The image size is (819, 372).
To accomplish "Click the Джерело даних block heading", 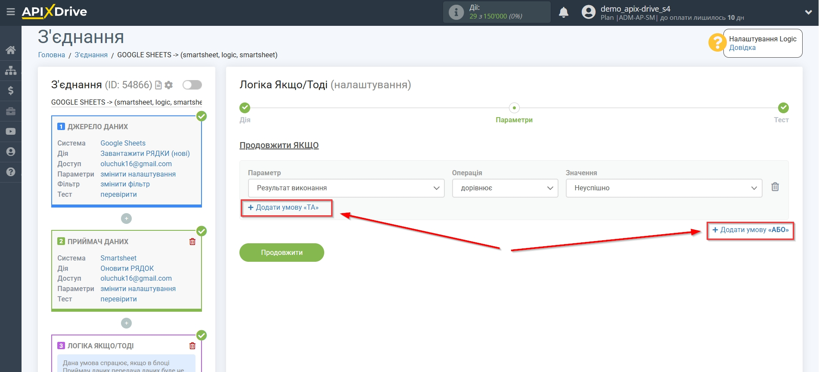I will (x=98, y=127).
